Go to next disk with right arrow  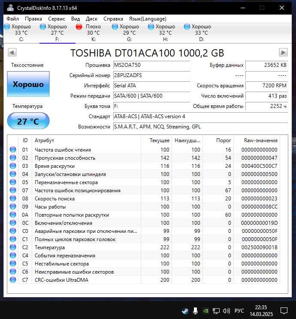283,53
